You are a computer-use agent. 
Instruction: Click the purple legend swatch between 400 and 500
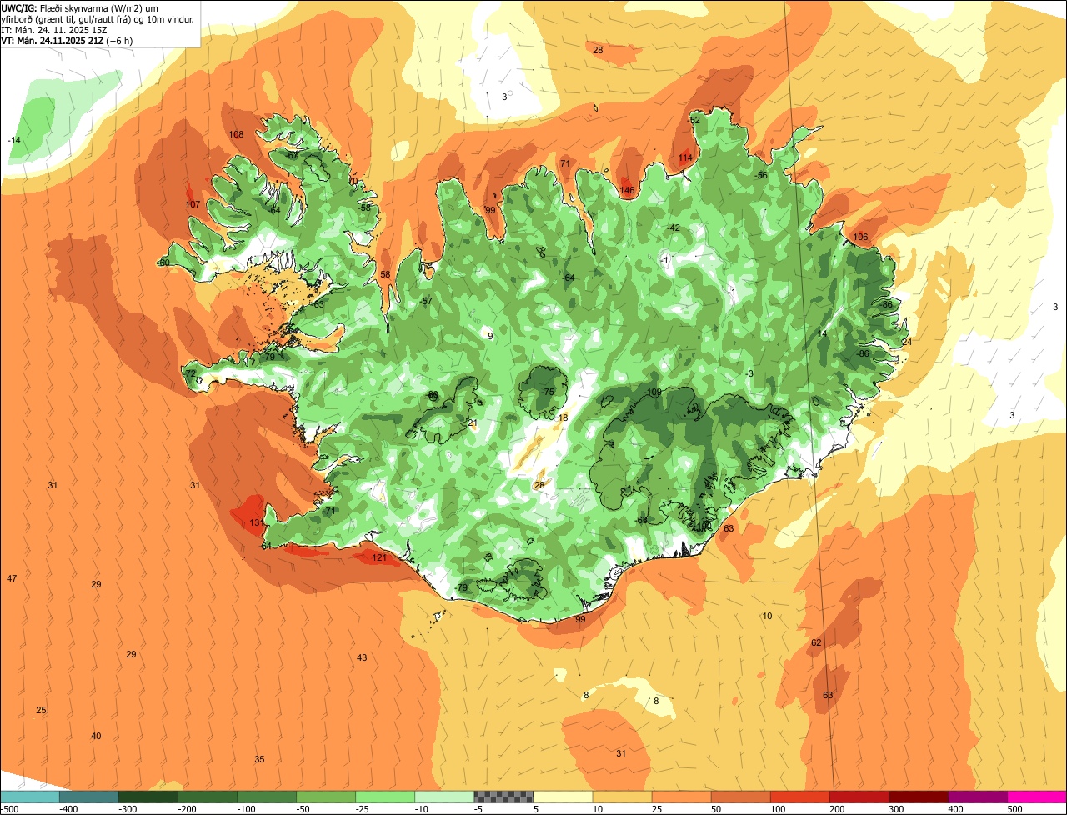pyautogui.click(x=977, y=797)
